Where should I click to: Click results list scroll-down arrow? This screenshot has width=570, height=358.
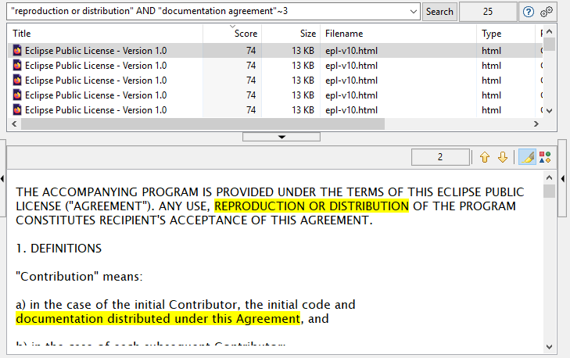549,111
